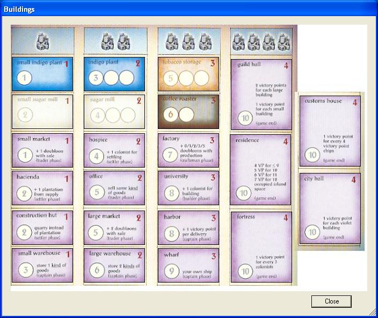Screen dimensions: 378x318
Task: Click the Close button
Action: pyautogui.click(x=331, y=301)
